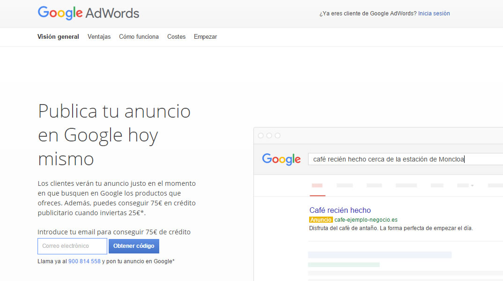Switch to the Cómo funciona tab
The width and height of the screenshot is (503, 281).
pyautogui.click(x=139, y=36)
